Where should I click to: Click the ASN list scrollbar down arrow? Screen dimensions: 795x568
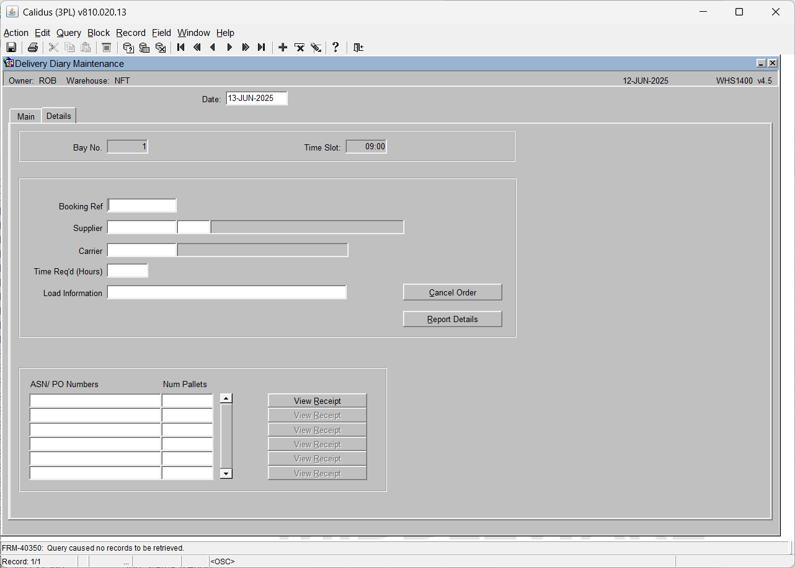coord(226,473)
